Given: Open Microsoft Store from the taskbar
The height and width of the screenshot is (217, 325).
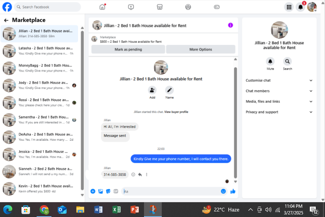Looking at the screenshot, I should pyautogui.click(x=26, y=210).
